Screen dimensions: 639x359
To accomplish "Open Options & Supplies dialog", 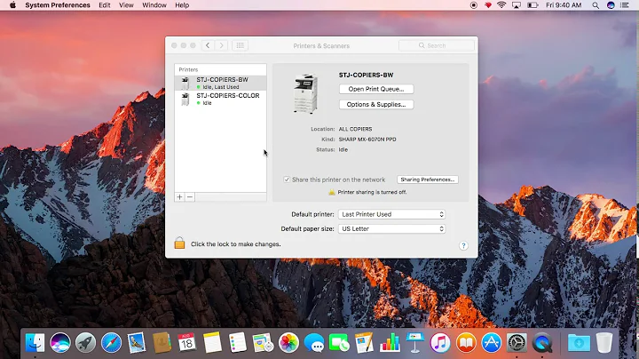I will click(x=376, y=105).
